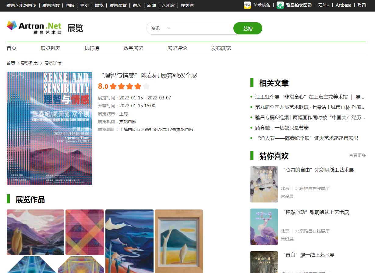Open the yellow radiating lines artwork
This screenshot has height=273, width=375.
81,264
